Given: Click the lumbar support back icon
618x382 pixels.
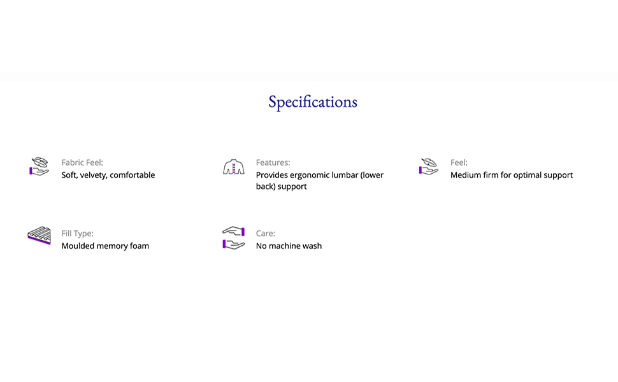Looking at the screenshot, I should click(x=234, y=167).
